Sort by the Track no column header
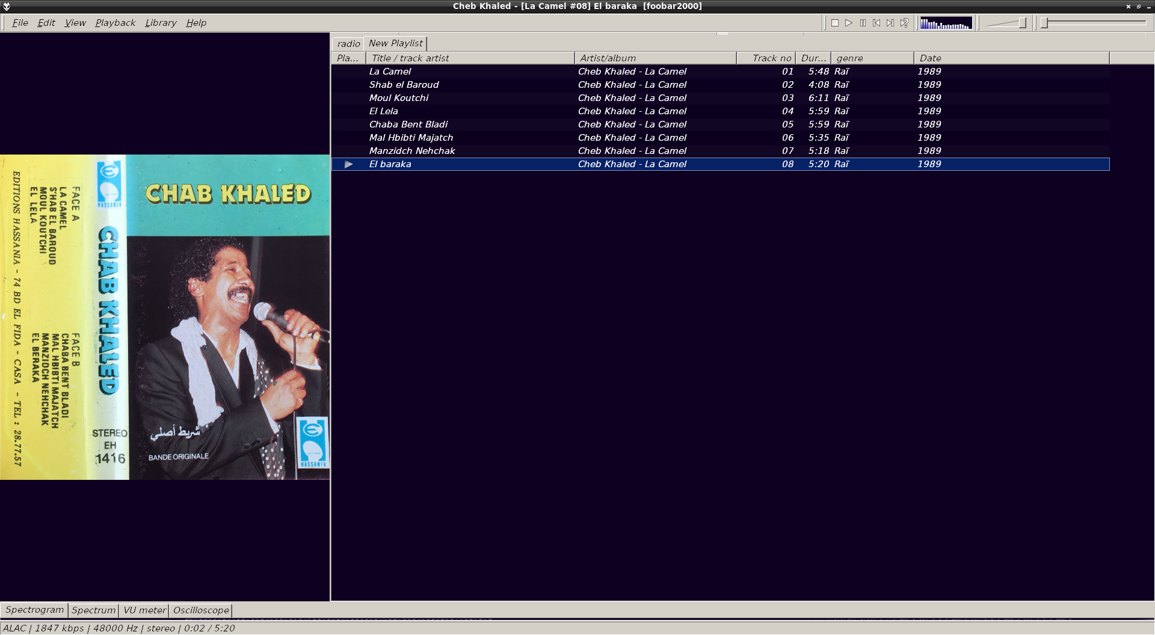 click(766, 58)
